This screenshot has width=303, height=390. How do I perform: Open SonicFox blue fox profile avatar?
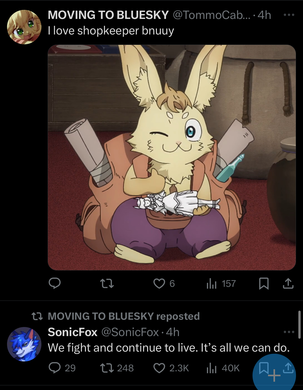[24, 344]
